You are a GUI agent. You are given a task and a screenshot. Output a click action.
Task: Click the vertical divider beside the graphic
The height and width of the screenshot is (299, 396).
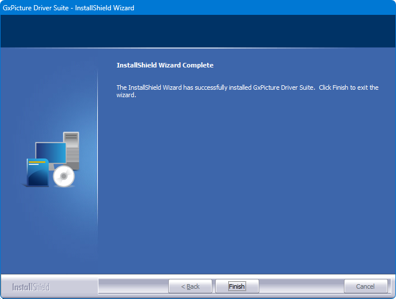click(x=98, y=160)
